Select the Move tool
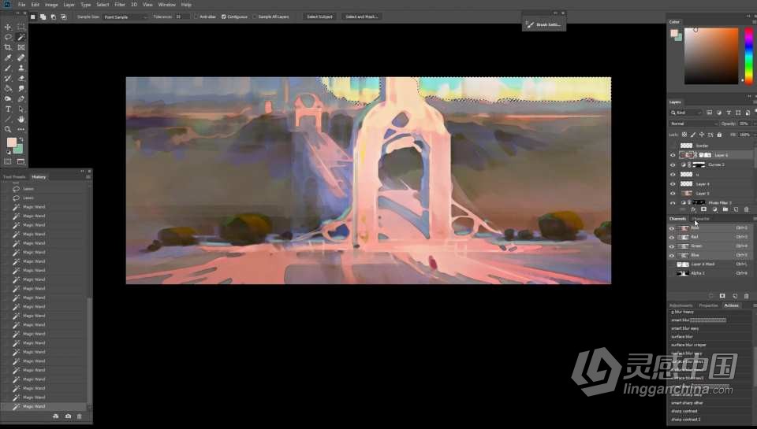This screenshot has width=757, height=429. click(x=8, y=27)
